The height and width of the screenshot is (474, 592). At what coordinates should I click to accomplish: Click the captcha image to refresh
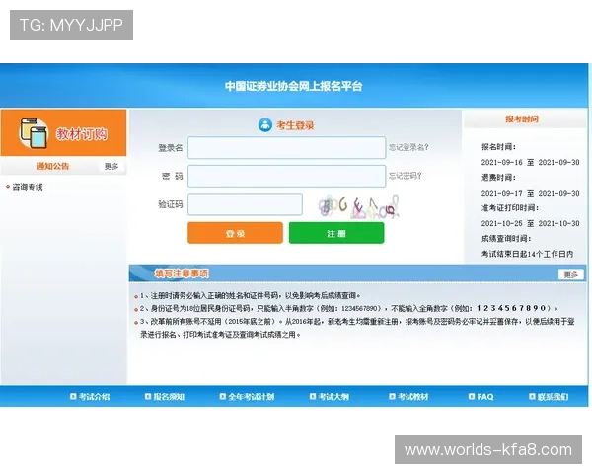(x=358, y=206)
